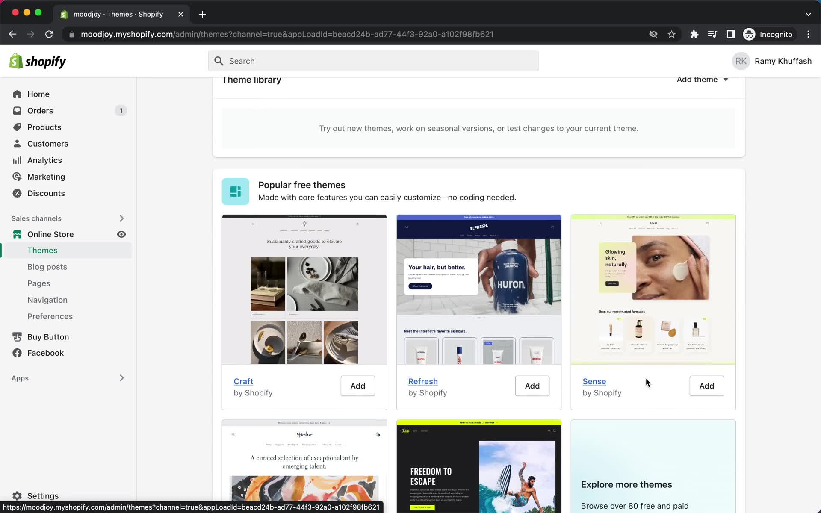The width and height of the screenshot is (821, 513).
Task: Click the address bar URL
Action: pyautogui.click(x=287, y=34)
